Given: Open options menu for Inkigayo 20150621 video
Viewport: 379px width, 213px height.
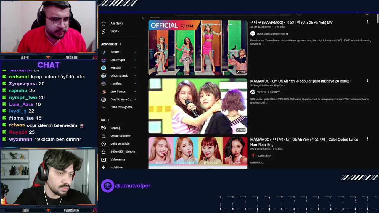Looking at the screenshot, I should [367, 80].
